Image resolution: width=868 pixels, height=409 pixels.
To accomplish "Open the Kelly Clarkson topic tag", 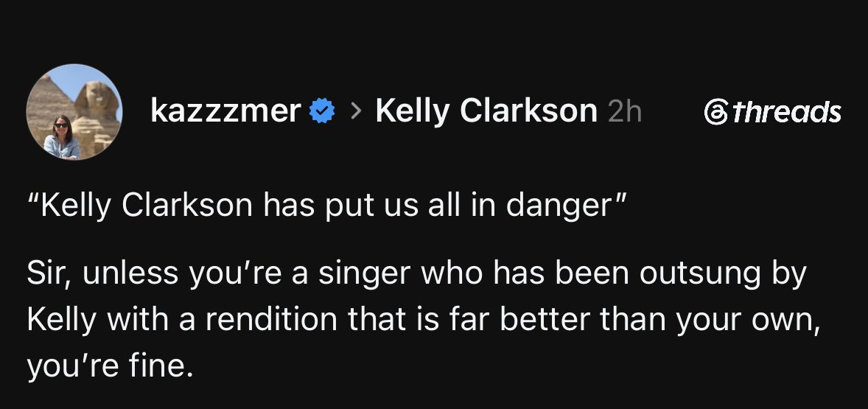I will click(x=486, y=111).
